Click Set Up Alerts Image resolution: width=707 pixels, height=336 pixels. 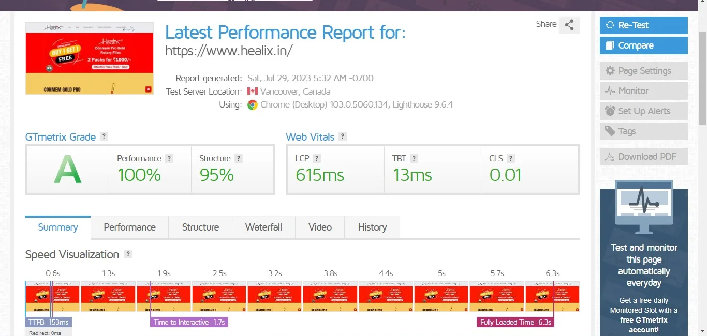pyautogui.click(x=644, y=111)
